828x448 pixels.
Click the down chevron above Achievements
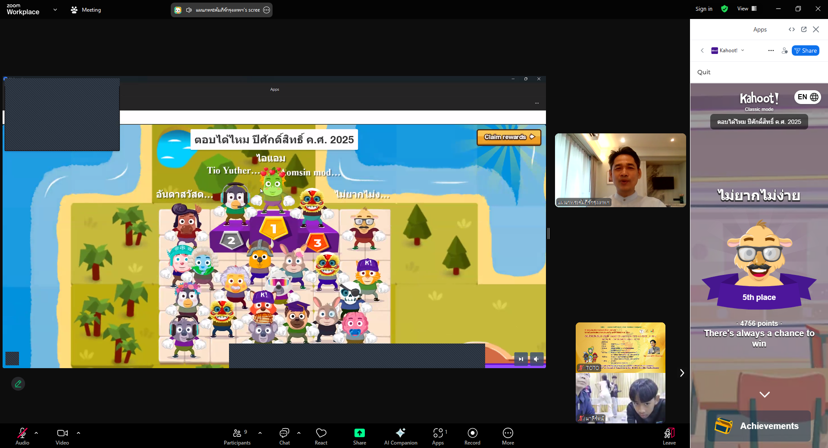point(765,394)
